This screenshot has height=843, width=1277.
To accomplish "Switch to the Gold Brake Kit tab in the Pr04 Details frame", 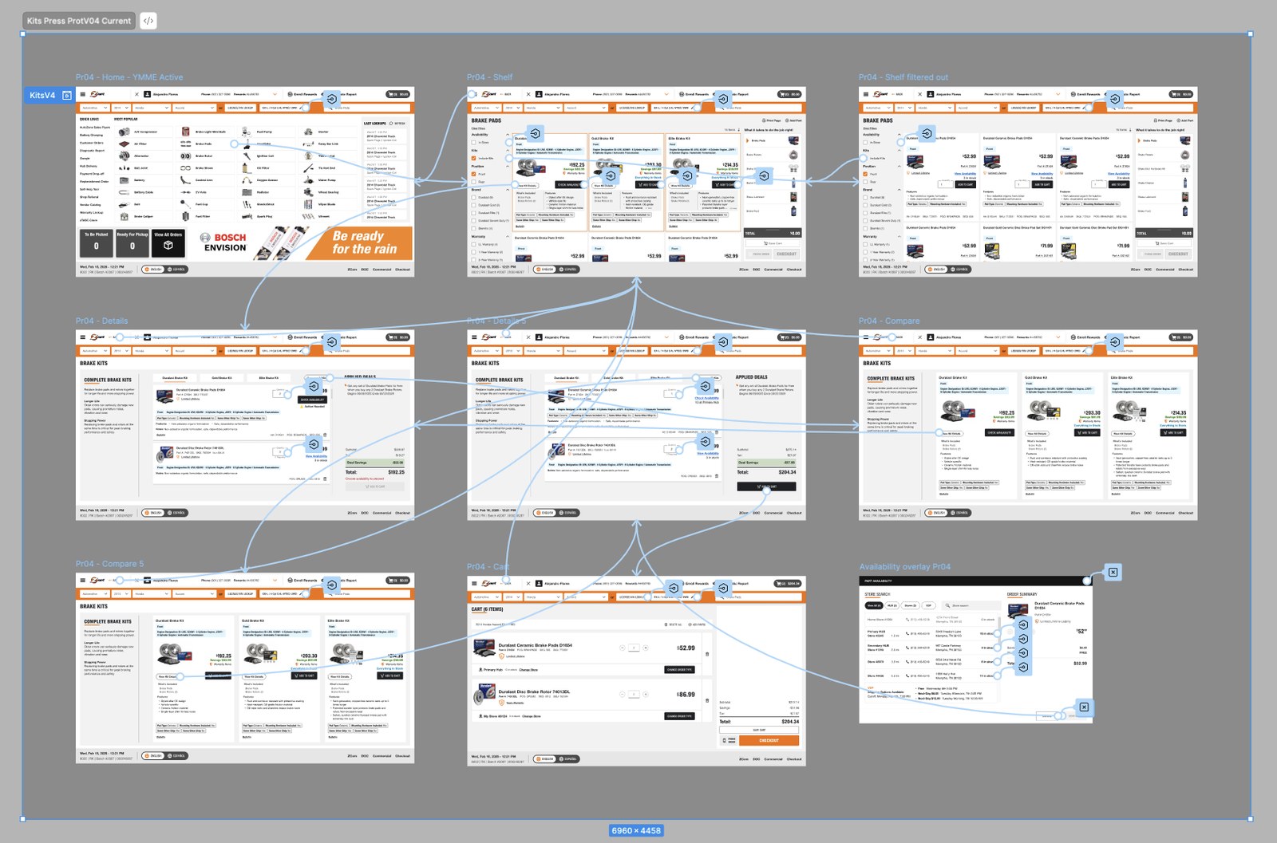I will click(222, 378).
